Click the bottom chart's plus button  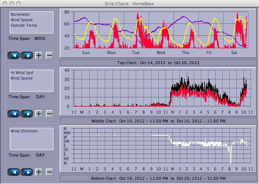tap(39, 172)
